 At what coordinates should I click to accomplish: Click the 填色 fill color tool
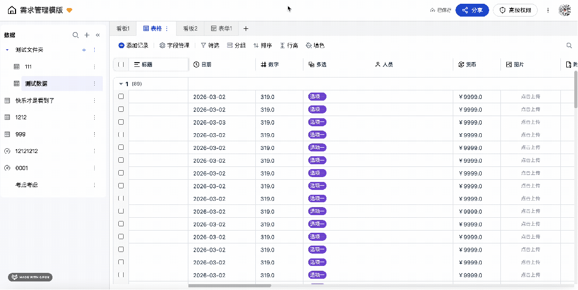[315, 45]
